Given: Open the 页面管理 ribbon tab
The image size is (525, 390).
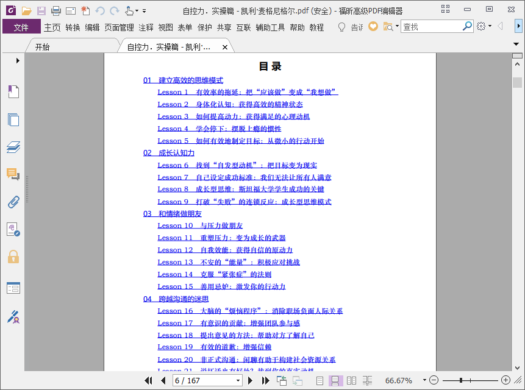Looking at the screenshot, I should tap(119, 27).
